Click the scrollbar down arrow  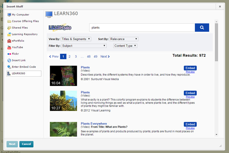216,134
